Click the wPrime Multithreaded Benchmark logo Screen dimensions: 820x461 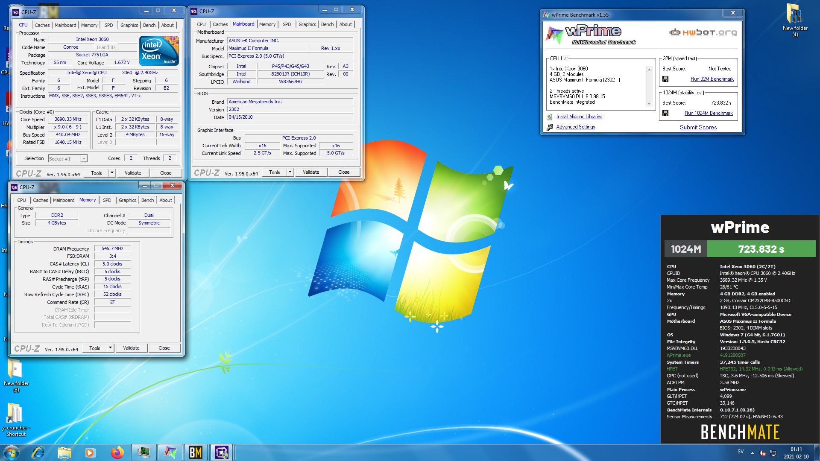click(592, 34)
